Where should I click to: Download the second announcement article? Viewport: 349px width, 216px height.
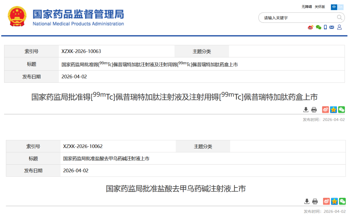pos(307,201)
